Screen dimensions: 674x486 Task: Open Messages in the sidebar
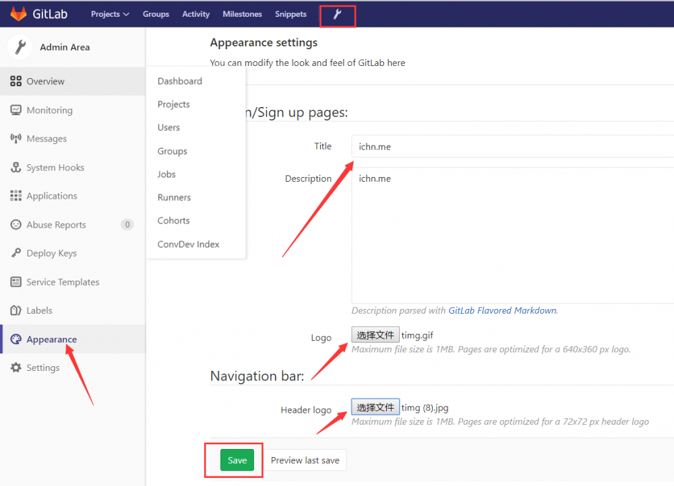pyautogui.click(x=73, y=138)
